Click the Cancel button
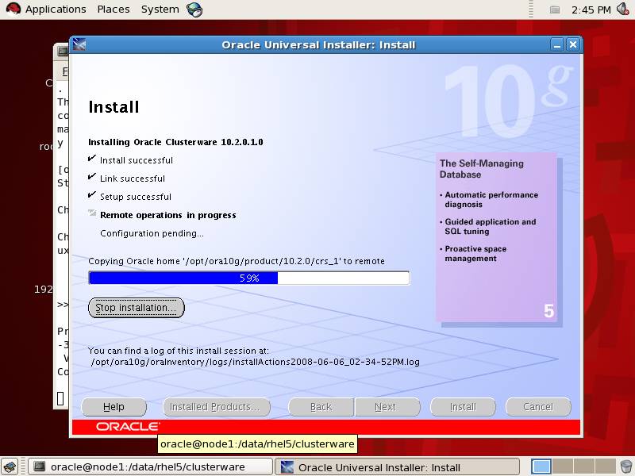Screen dimensions: 635x476 [538, 407]
